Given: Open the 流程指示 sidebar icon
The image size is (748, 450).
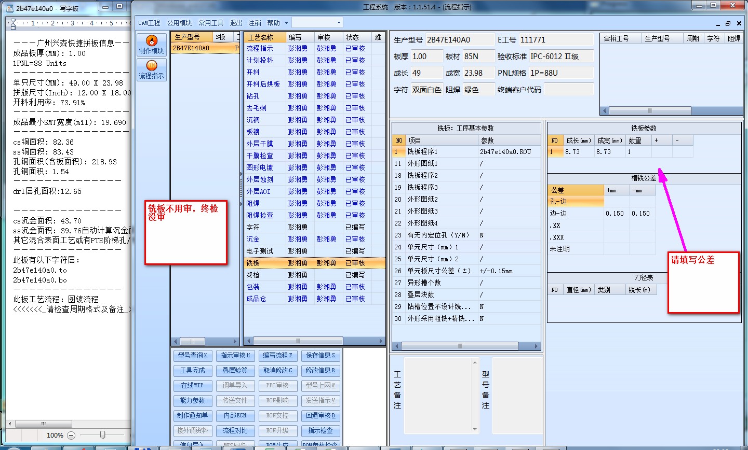Looking at the screenshot, I should [x=151, y=69].
